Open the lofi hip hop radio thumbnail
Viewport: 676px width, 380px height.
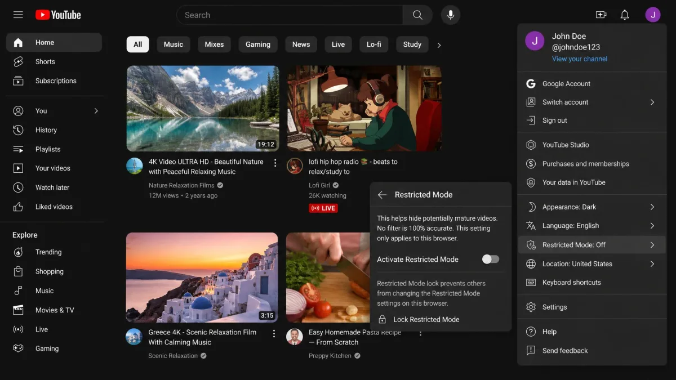(x=364, y=109)
